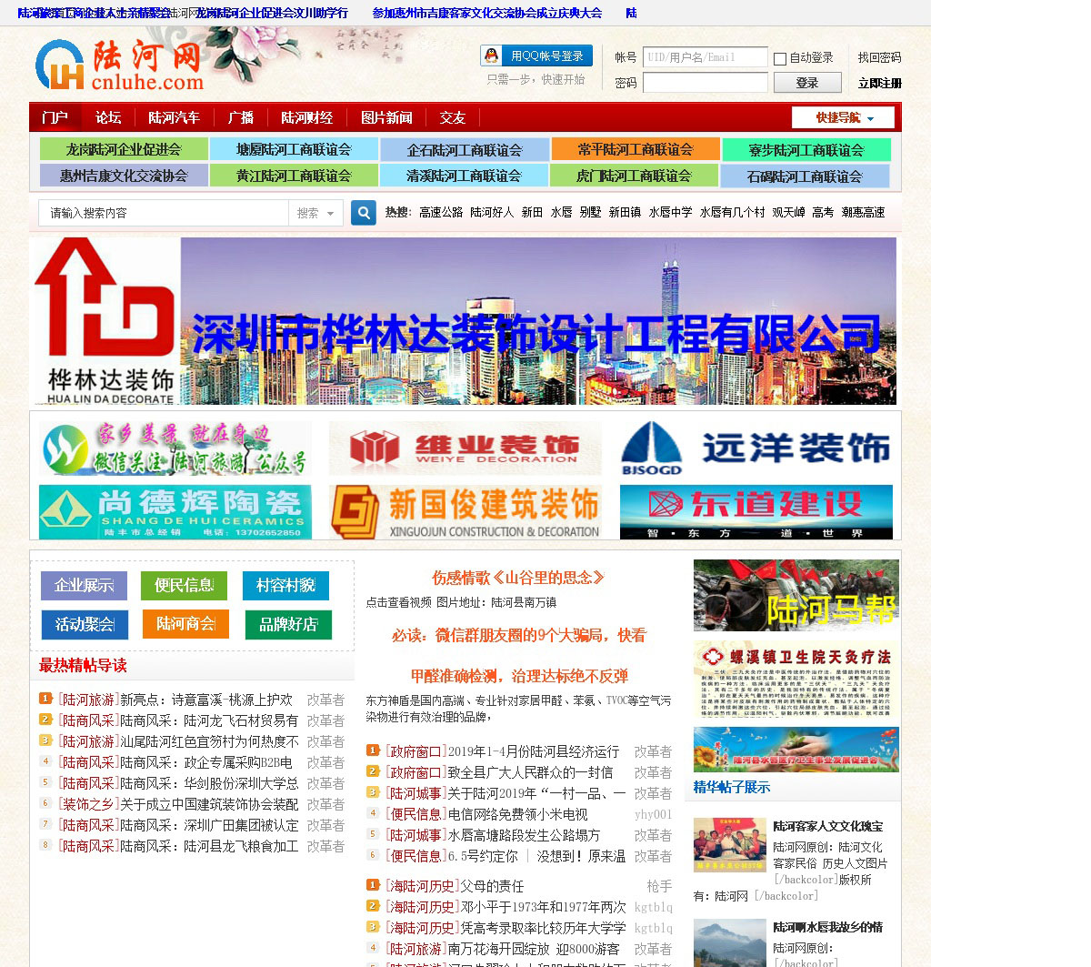Click hot search term 水唇中学

pos(670,212)
